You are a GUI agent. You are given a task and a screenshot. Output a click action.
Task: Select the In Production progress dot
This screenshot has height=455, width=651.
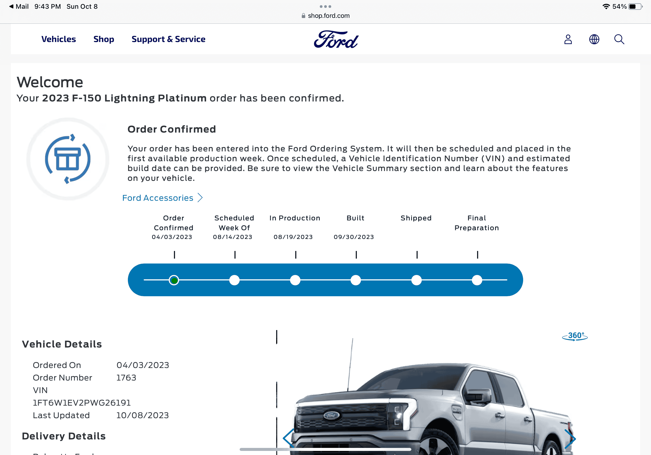coord(295,280)
